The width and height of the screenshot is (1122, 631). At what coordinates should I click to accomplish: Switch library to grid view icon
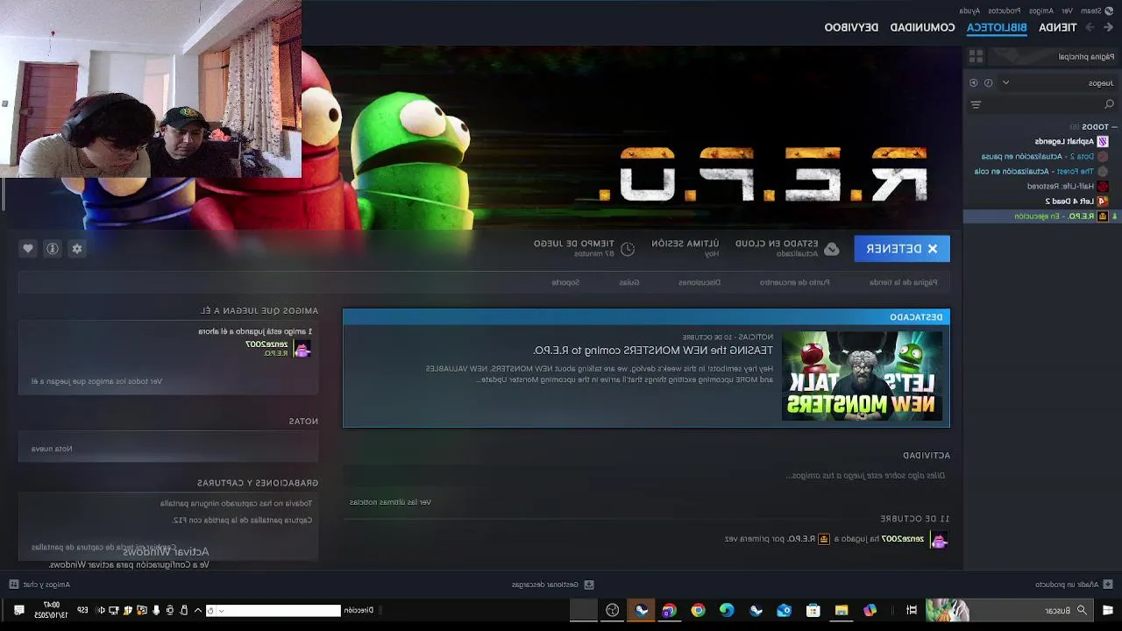click(x=976, y=56)
